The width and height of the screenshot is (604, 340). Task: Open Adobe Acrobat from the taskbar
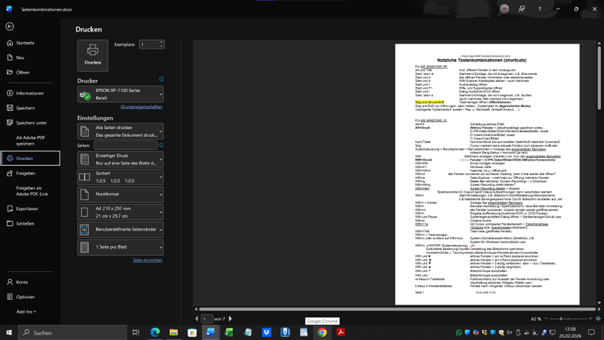(341, 332)
